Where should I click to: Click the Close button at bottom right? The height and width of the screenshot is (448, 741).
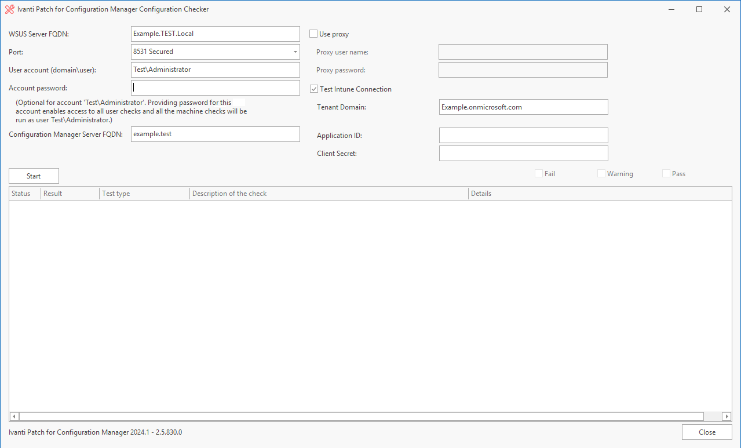pos(706,432)
